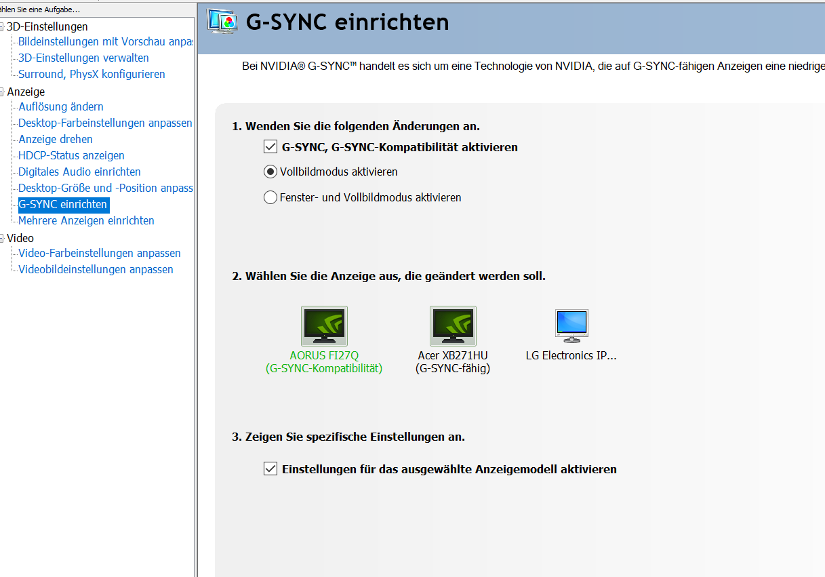The width and height of the screenshot is (825, 577).
Task: Open Digitales Audio einrichten
Action: point(79,172)
